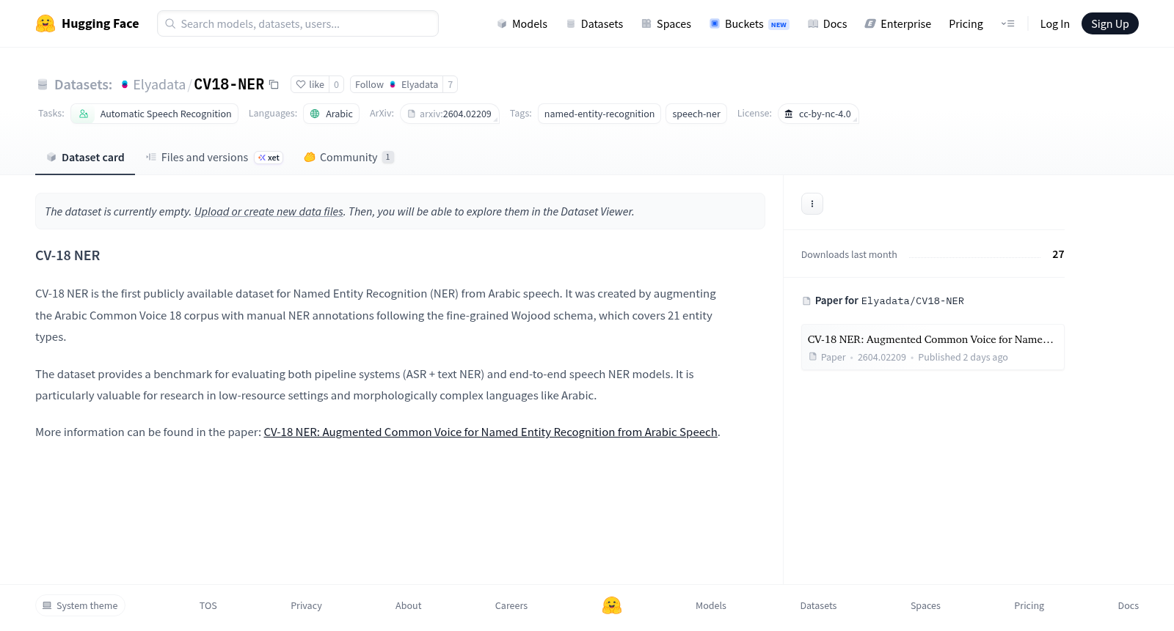The height and width of the screenshot is (631, 1174).
Task: Open Docs link in footer
Action: 1128,605
